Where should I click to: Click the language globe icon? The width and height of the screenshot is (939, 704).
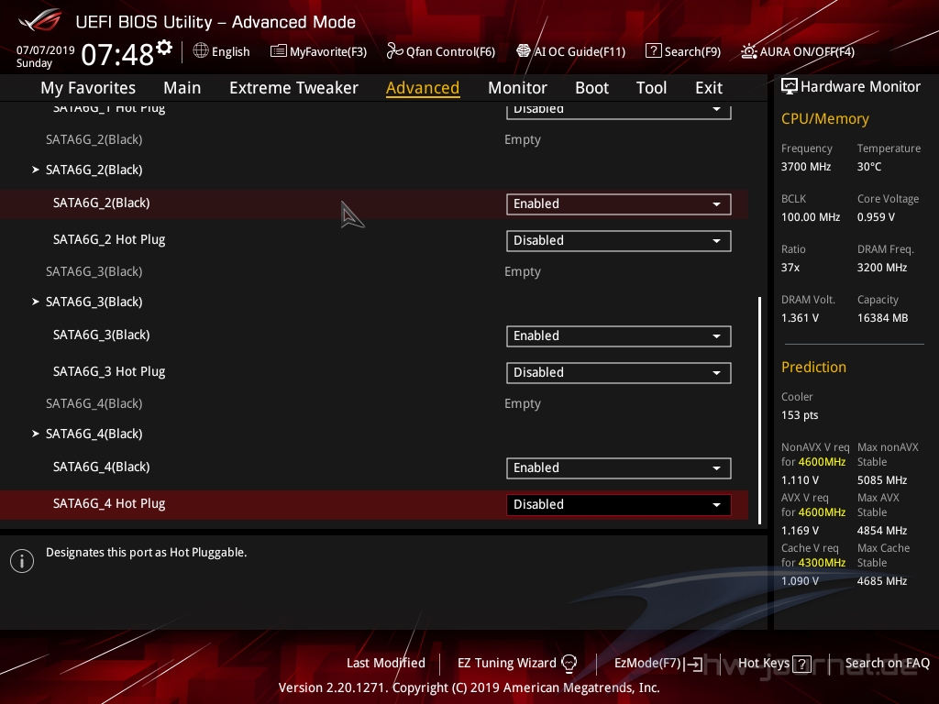tap(201, 51)
